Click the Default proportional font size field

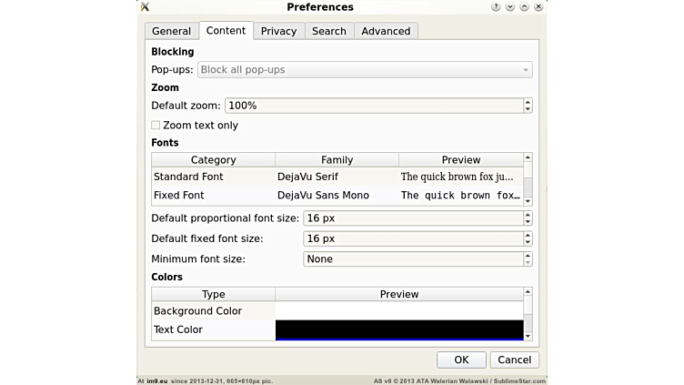click(x=412, y=218)
